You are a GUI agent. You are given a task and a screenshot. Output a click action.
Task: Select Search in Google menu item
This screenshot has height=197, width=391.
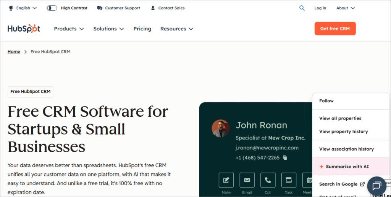(x=342, y=184)
